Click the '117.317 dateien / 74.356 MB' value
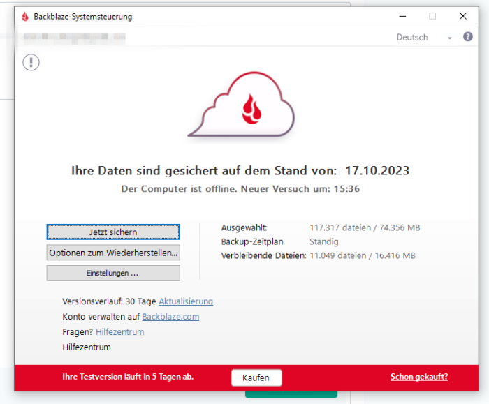489x404 pixels. pos(365,227)
